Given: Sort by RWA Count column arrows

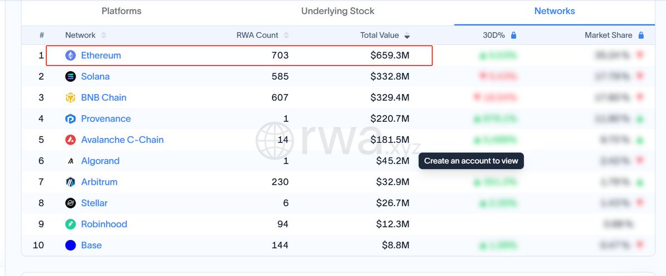Looking at the screenshot, I should 286,35.
